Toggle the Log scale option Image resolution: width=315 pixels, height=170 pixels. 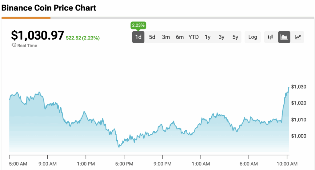click(x=253, y=37)
